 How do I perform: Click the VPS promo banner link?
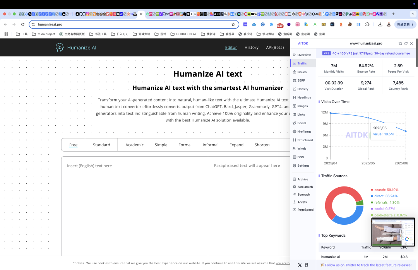[366, 53]
